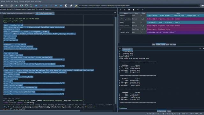The height and width of the screenshot is (115, 204).
Task: Search variables magnifier icon in Variable Explorer
Action: 138,10
